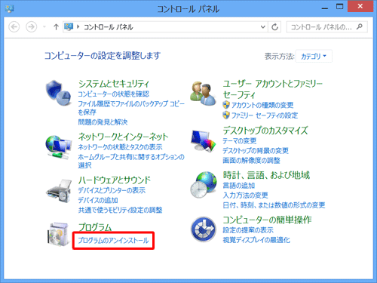Open ホームグループと共有に関するオプション link

point(131,161)
